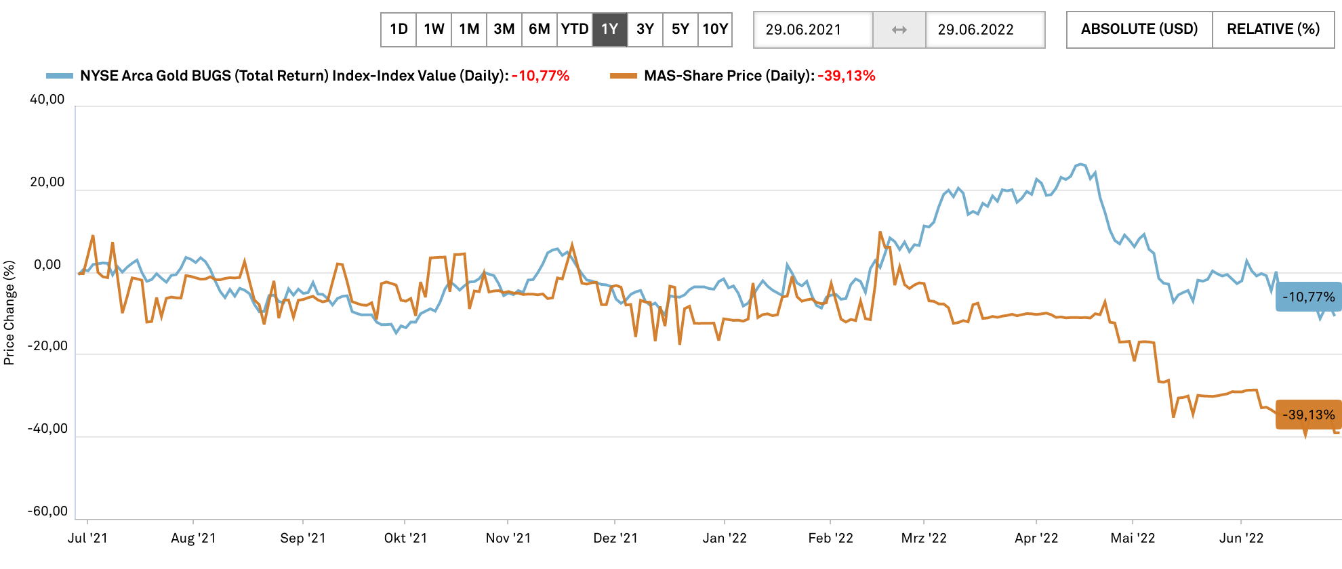Screen dimensions: 1342x569
Task: Click the blue -10,77% end value label
Action: tap(1308, 297)
